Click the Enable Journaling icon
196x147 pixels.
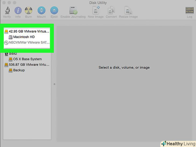(73, 10)
